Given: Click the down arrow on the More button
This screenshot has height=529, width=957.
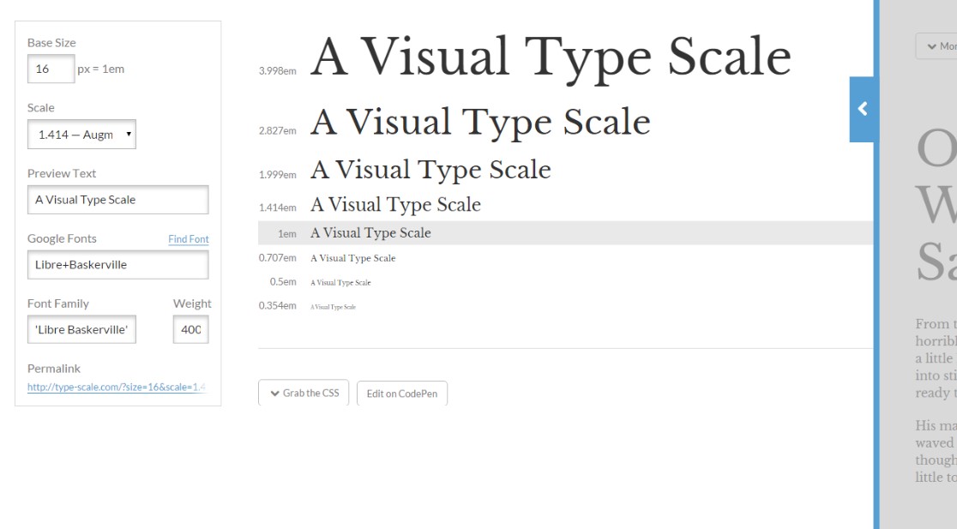Looking at the screenshot, I should coord(930,46).
